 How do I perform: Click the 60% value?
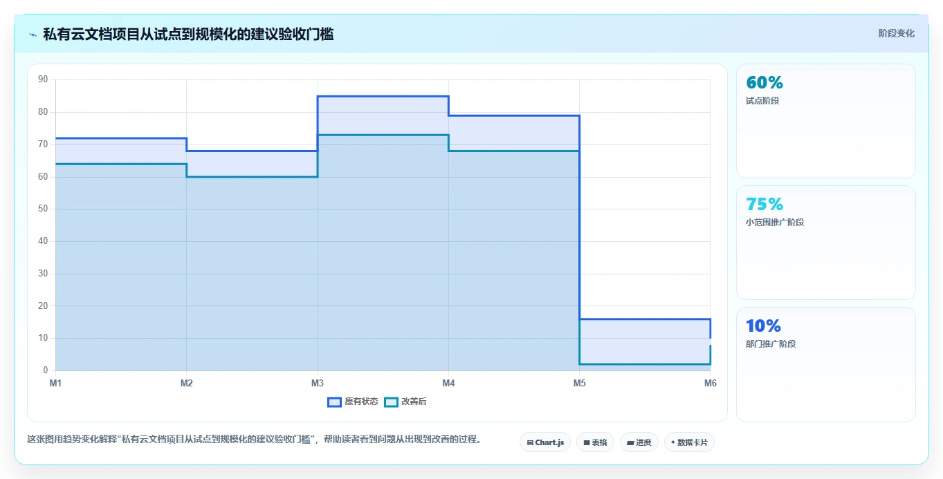coord(765,83)
